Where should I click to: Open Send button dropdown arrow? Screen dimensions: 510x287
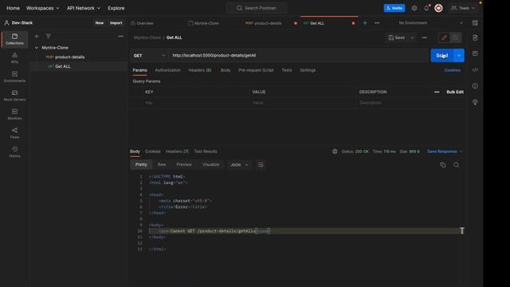[x=459, y=56]
